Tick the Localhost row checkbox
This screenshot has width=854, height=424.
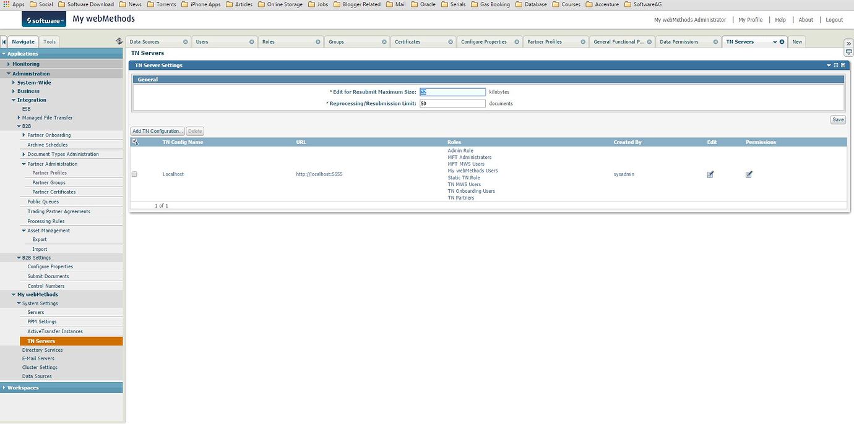134,174
